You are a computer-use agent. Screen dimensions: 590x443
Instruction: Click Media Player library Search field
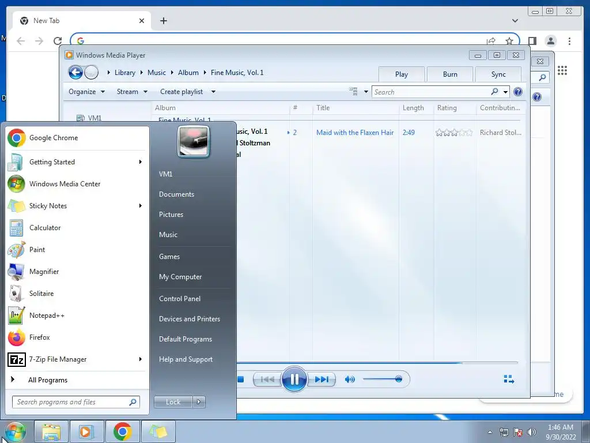click(x=431, y=92)
